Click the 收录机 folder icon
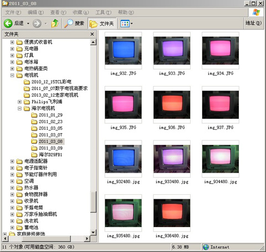This screenshot has width=266, height=252. pos(19,201)
